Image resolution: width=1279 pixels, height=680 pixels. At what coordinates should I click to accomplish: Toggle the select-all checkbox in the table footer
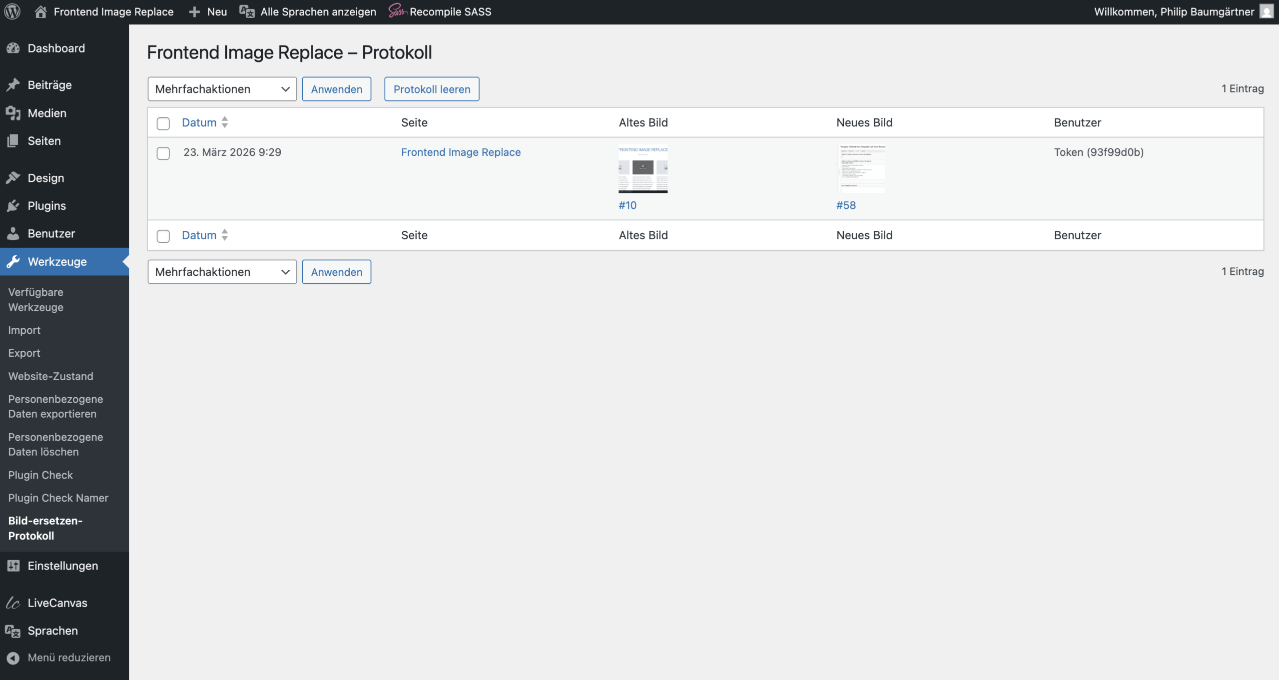(163, 236)
